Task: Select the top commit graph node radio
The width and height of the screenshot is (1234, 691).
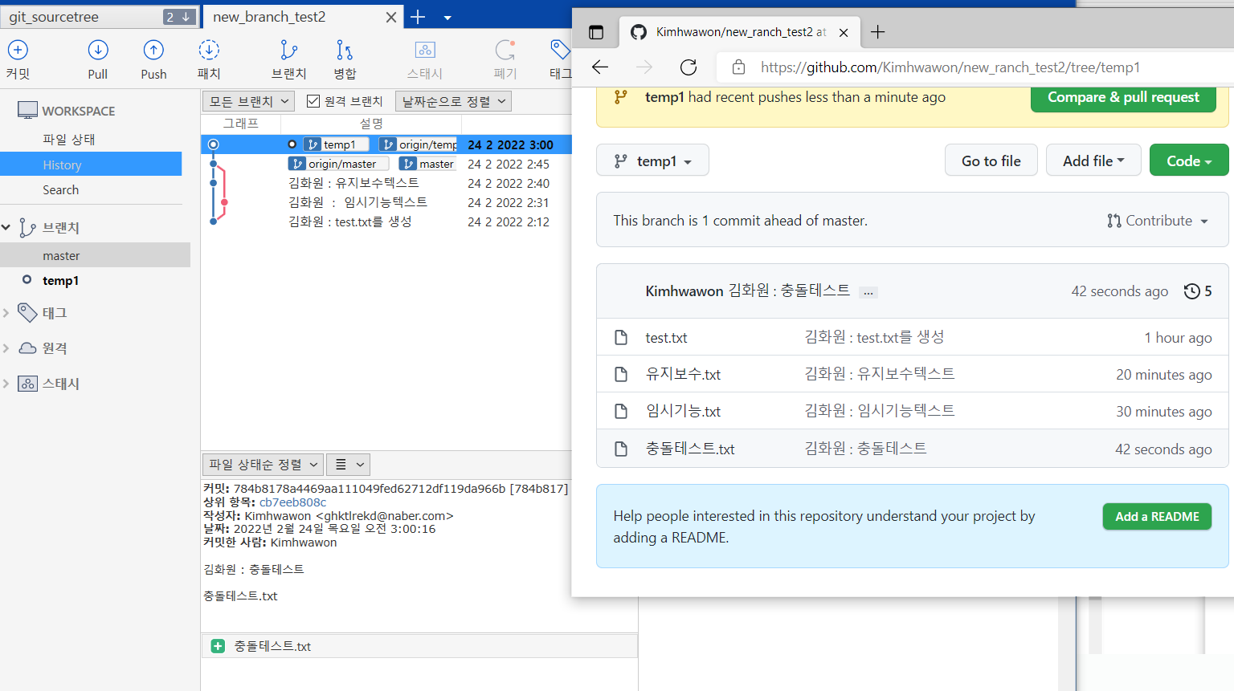Action: 213,144
